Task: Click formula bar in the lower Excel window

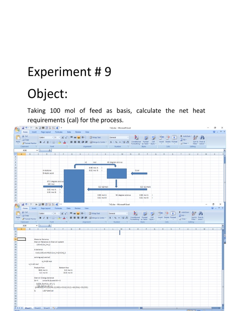Action: pos(136,226)
